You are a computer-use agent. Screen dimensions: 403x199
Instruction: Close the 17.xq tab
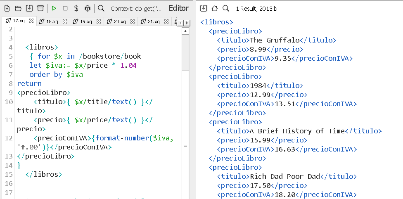(x=31, y=21)
